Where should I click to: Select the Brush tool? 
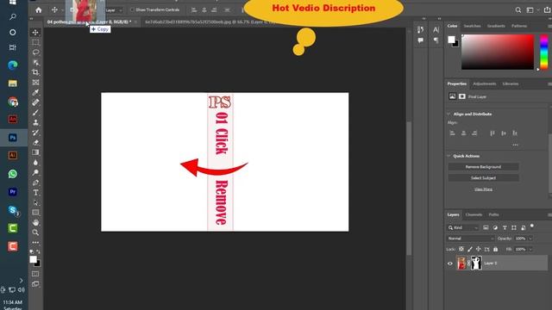point(35,113)
